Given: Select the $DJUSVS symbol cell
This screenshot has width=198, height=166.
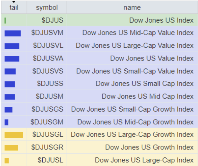Looking at the screenshot, I should click(48, 71).
